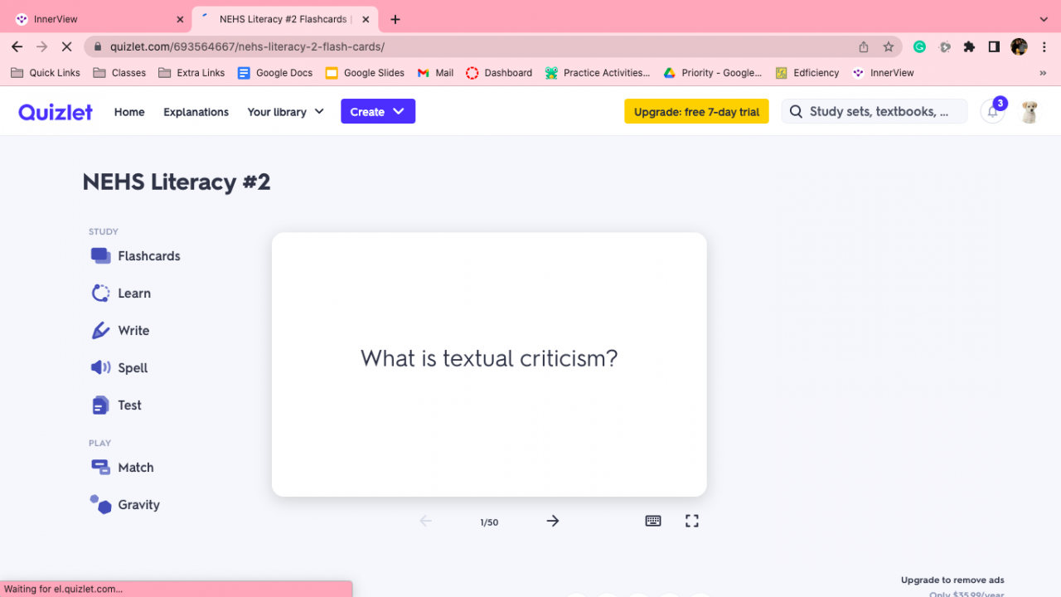Open the Mail bookmark
1061x597 pixels.
[x=435, y=73]
